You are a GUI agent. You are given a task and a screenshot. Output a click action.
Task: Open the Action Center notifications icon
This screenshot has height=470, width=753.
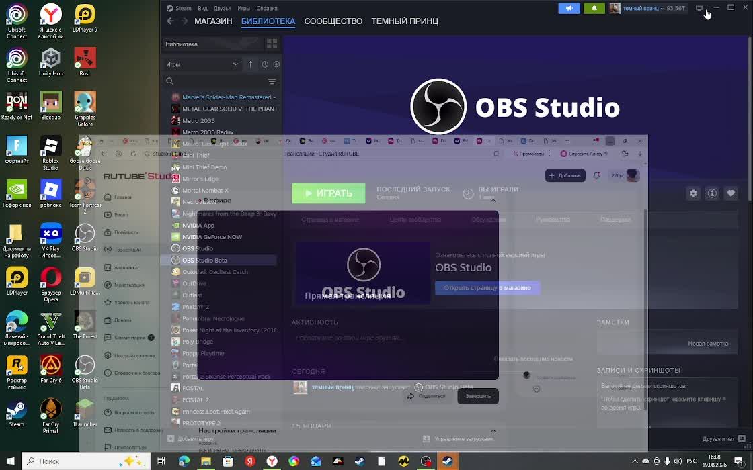click(x=739, y=461)
